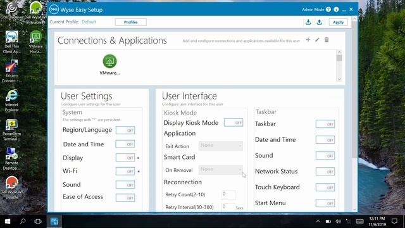This screenshot has width=405, height=228.
Task: Open the Windows Start menu
Action: tap(8, 221)
